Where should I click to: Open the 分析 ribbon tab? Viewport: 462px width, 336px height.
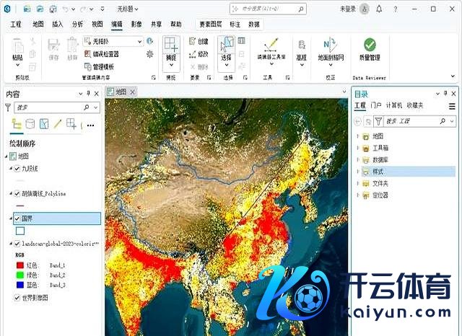pos(77,24)
